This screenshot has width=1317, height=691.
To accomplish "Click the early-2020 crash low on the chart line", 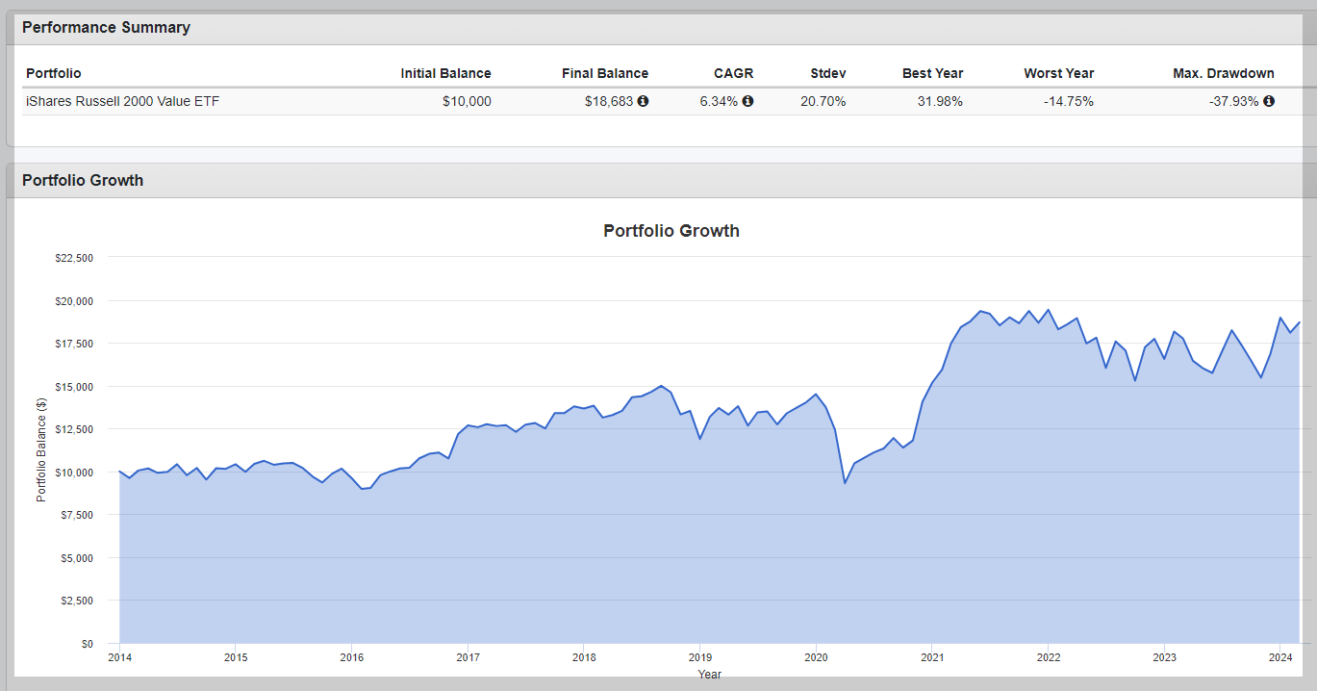I will point(845,482).
